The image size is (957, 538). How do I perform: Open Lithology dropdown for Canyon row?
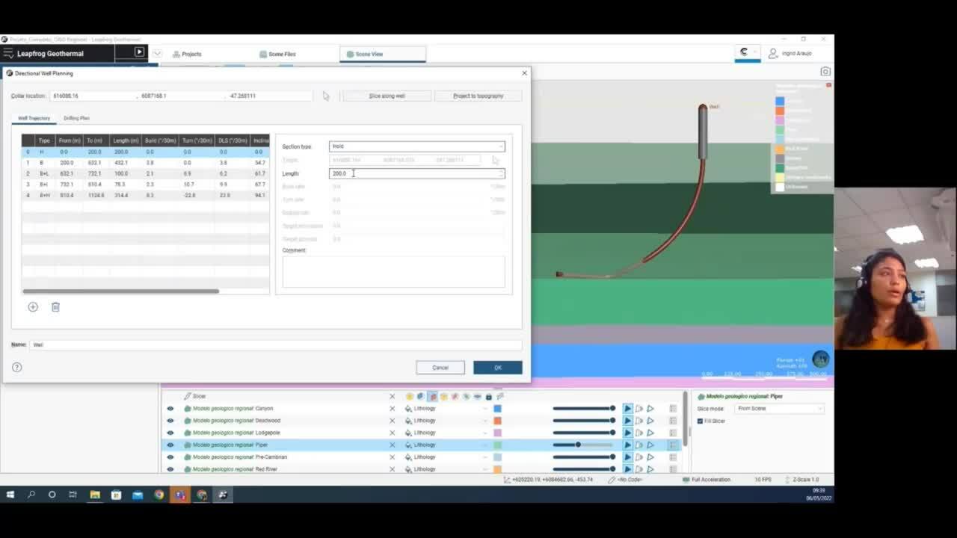(x=446, y=409)
